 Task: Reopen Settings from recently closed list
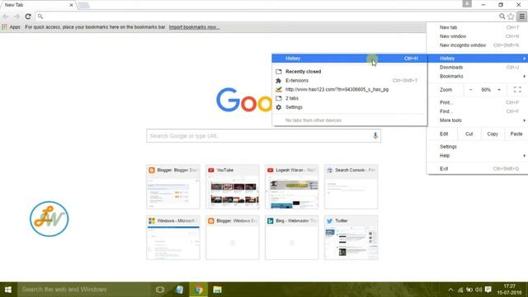350,107
